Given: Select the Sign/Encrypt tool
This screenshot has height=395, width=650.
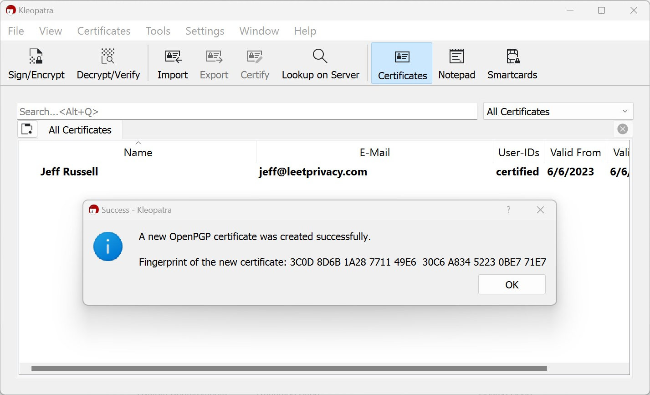Looking at the screenshot, I should (36, 63).
